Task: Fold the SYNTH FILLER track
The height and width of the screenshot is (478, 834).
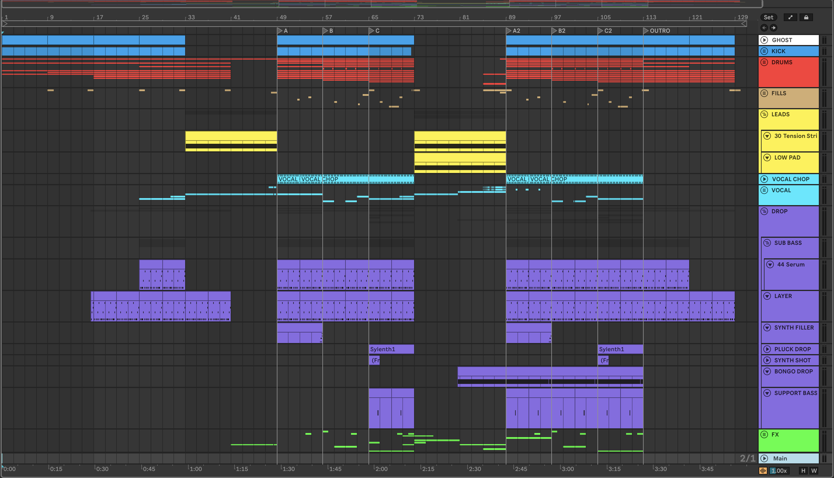Action: coord(767,328)
